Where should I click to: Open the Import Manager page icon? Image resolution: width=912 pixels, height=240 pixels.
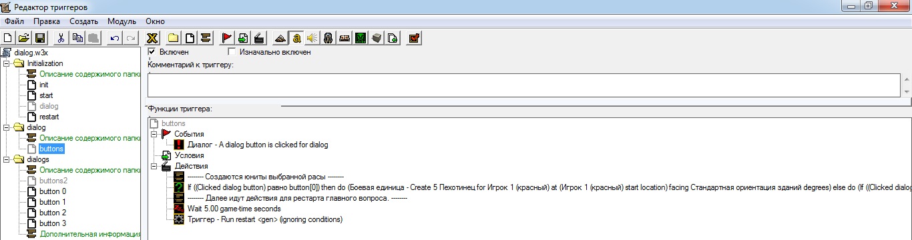click(x=393, y=38)
